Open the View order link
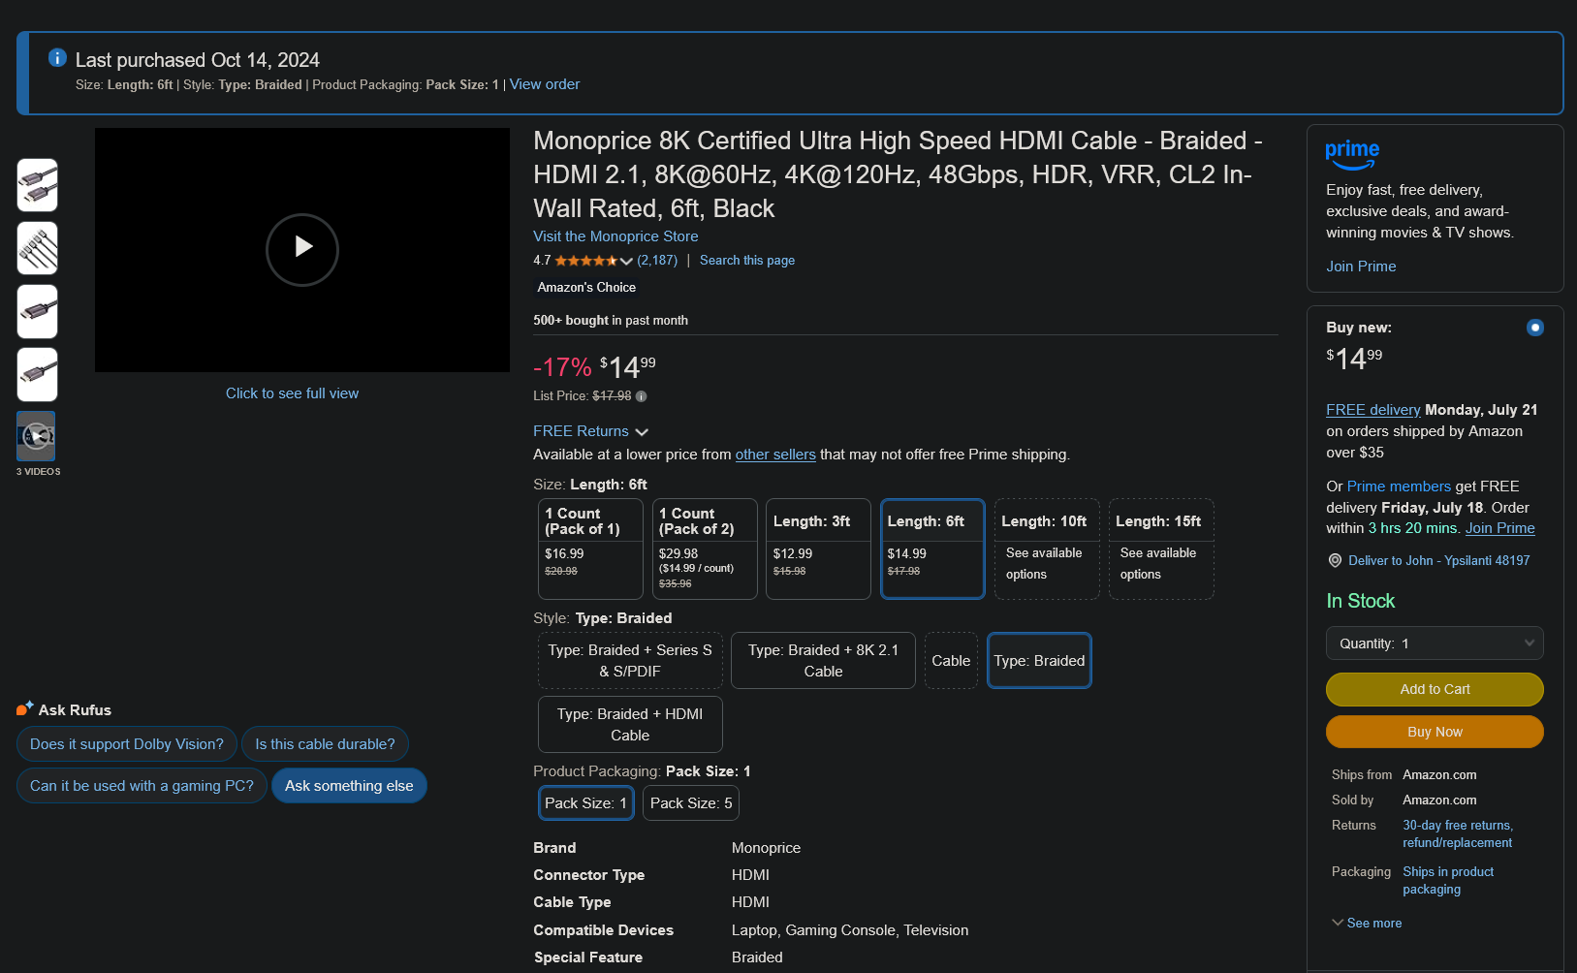 pos(545,84)
